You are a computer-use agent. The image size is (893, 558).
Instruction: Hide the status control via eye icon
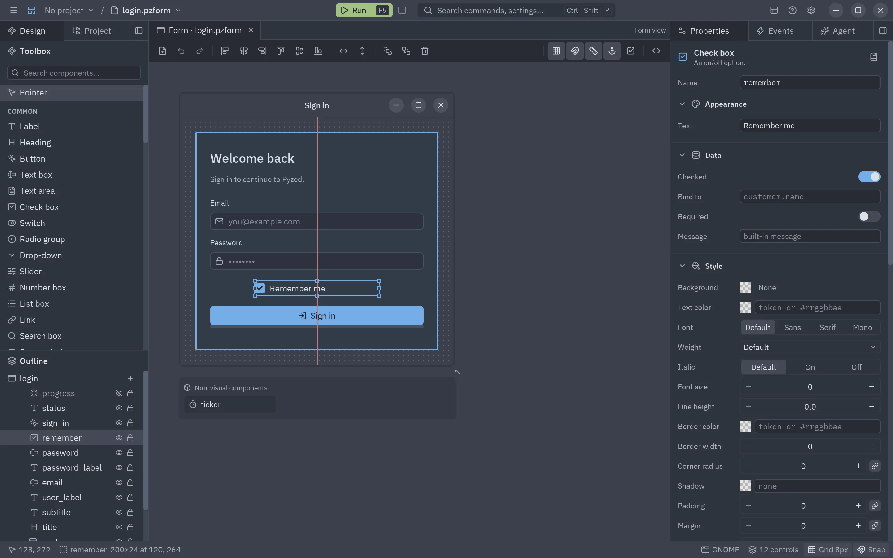119,408
